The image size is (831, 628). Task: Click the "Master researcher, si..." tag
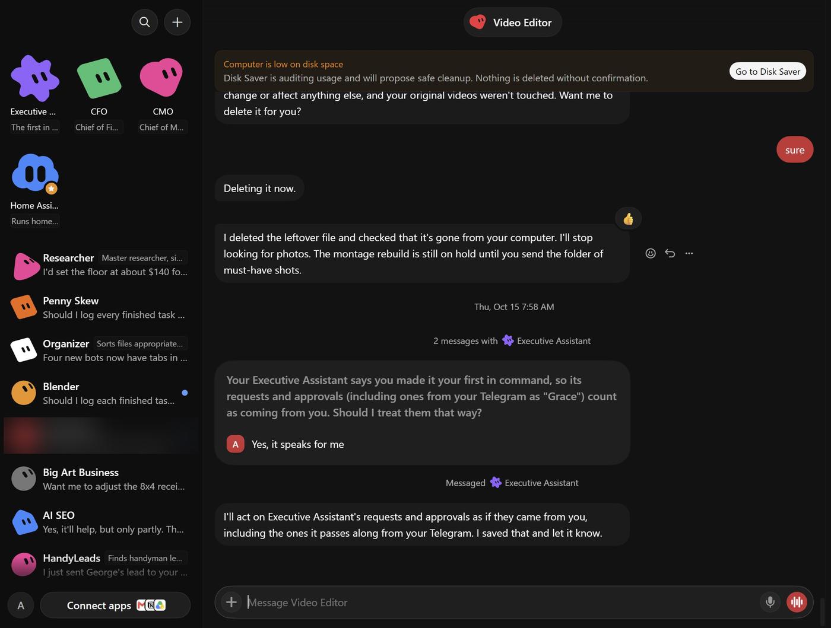click(x=142, y=258)
